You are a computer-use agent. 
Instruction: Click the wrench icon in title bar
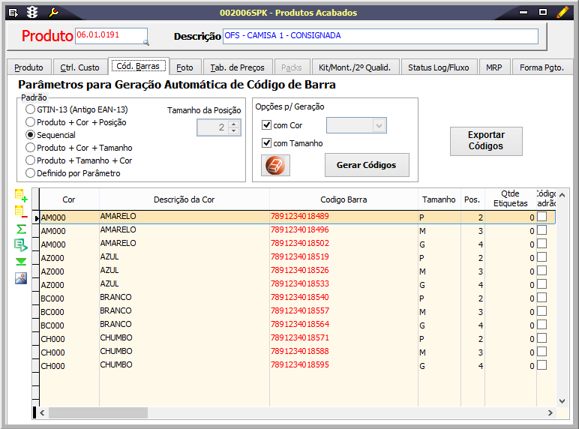tap(53, 13)
